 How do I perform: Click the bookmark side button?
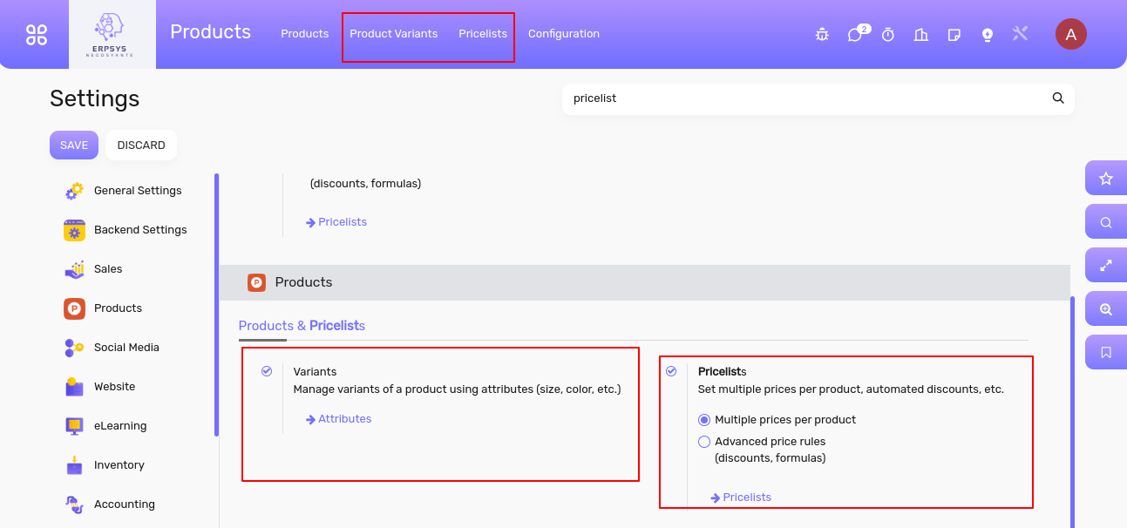click(x=1105, y=353)
